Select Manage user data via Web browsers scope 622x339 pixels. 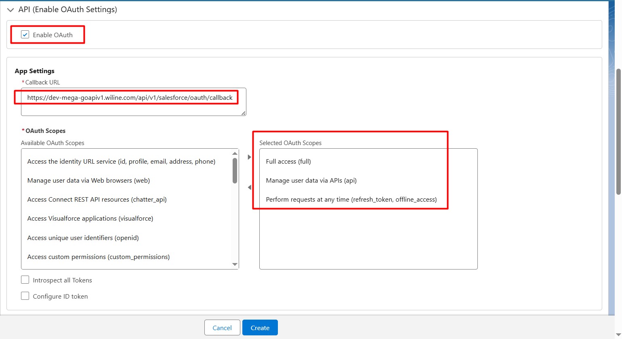[88, 180]
